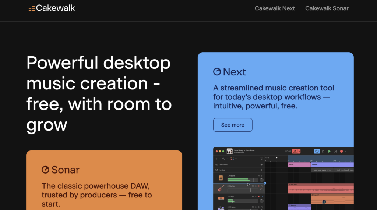This screenshot has width=377, height=210.
Task: Expand the record options chevron
Action: point(346,151)
